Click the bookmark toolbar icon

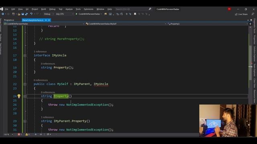tap(135, 14)
